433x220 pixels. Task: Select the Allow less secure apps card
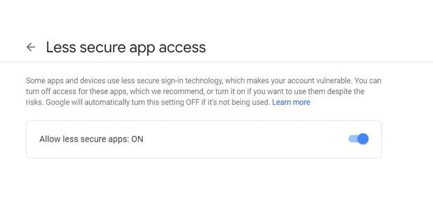tap(204, 139)
